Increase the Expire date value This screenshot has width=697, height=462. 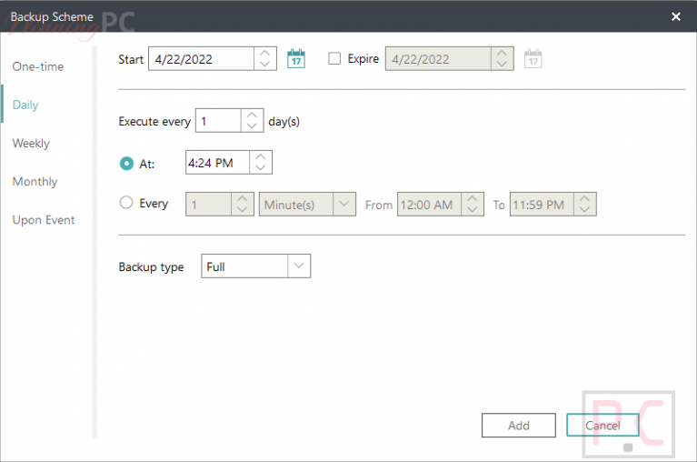click(x=502, y=53)
